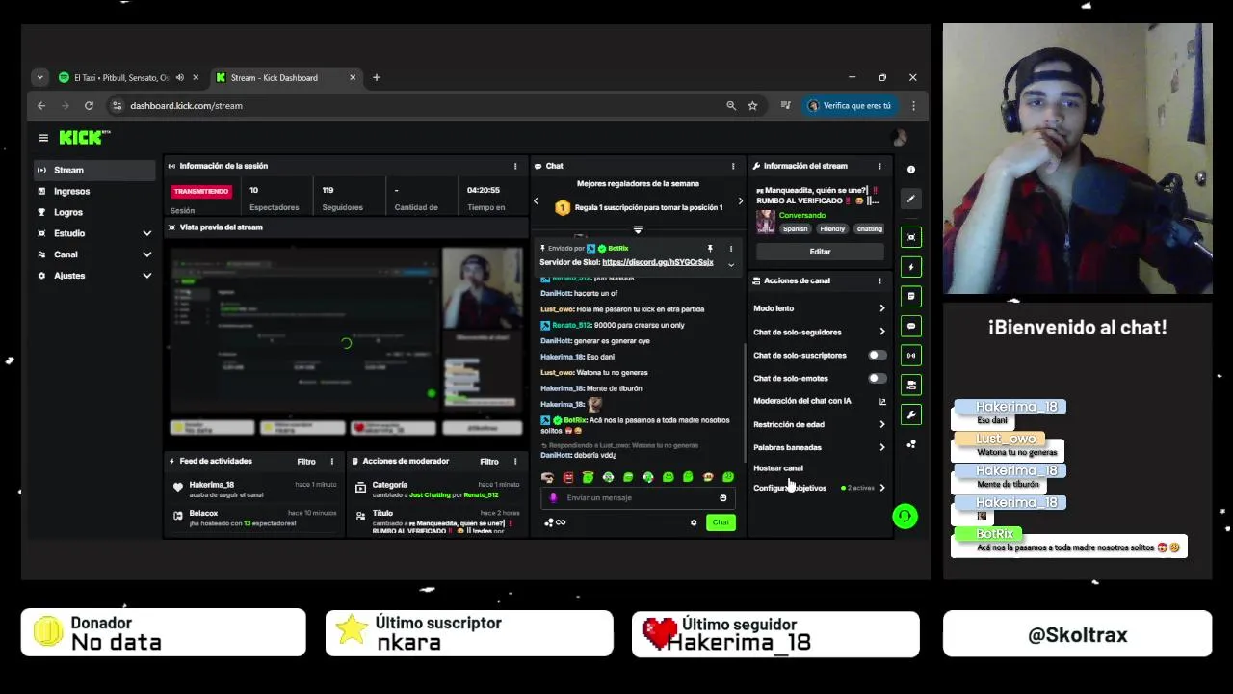
Task: Open Acciones de canal three-dot menu
Action: (879, 280)
